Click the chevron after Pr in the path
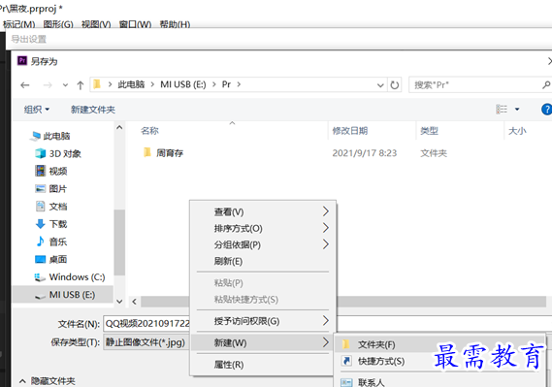Image resolution: width=552 pixels, height=387 pixels. [239, 84]
